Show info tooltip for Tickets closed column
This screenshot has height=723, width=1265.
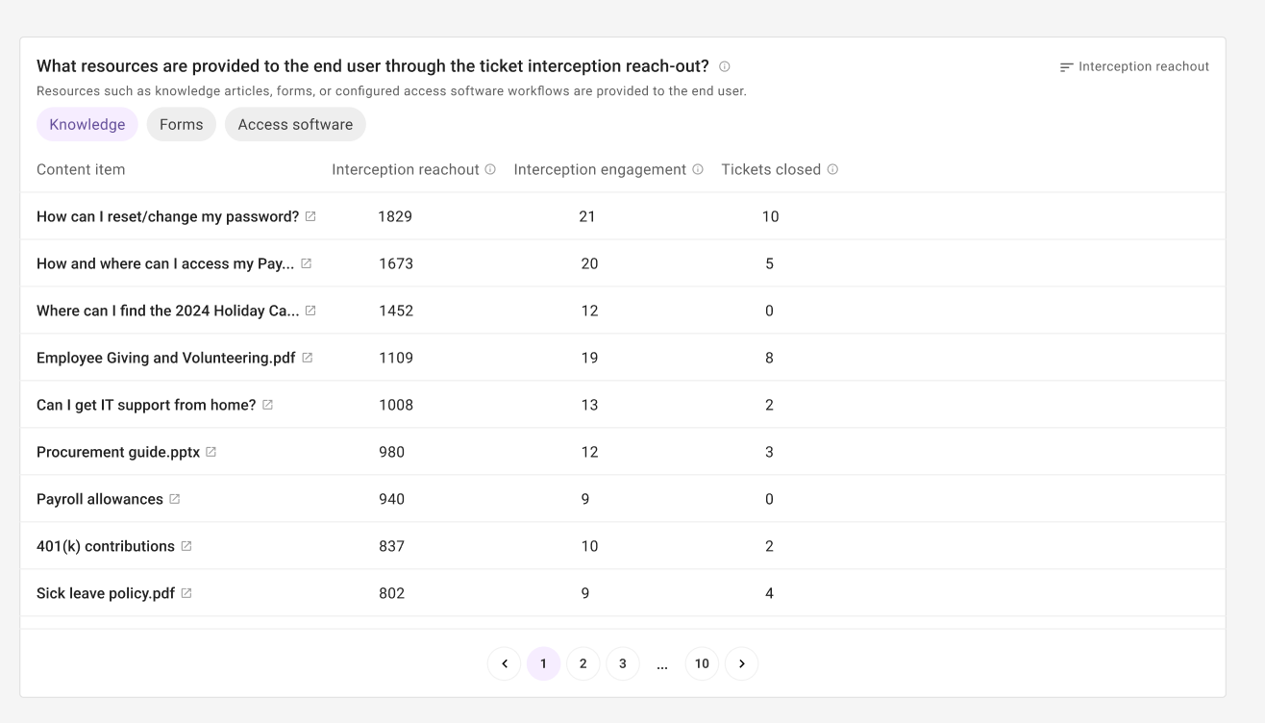click(832, 169)
